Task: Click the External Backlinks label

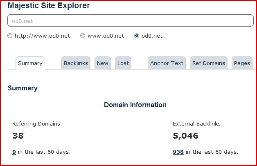Action: (x=196, y=124)
